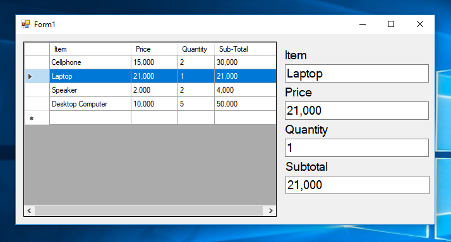Sort by the Quantity column header
The height and width of the screenshot is (242, 451).
(196, 49)
